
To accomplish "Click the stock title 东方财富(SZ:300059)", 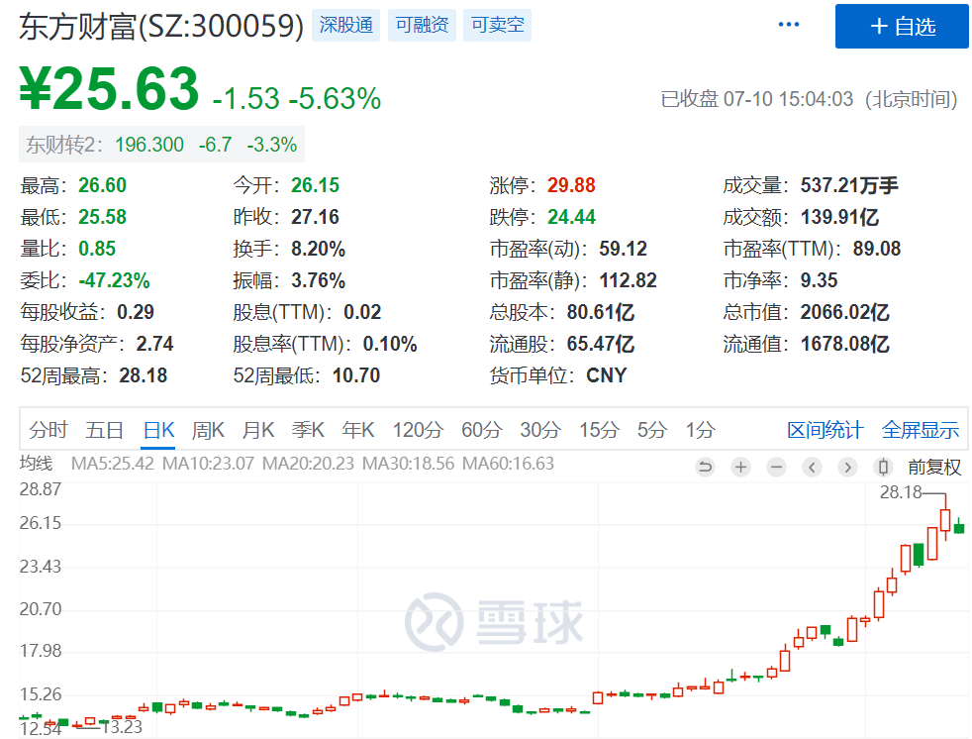I will click(161, 26).
